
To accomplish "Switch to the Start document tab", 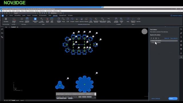I will point(6,27).
